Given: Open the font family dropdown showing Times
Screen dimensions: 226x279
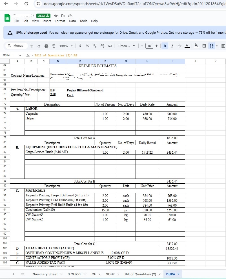Looking at the screenshot, I should (126, 46).
